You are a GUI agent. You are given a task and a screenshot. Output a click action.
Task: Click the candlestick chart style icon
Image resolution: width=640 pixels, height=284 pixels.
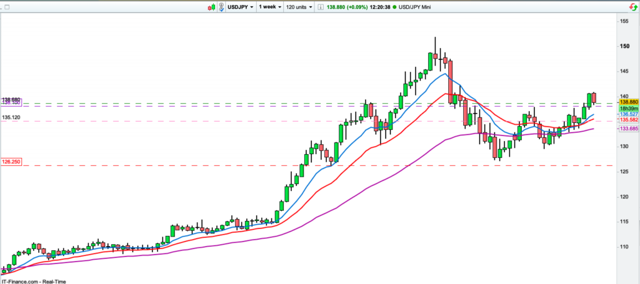(211, 6)
